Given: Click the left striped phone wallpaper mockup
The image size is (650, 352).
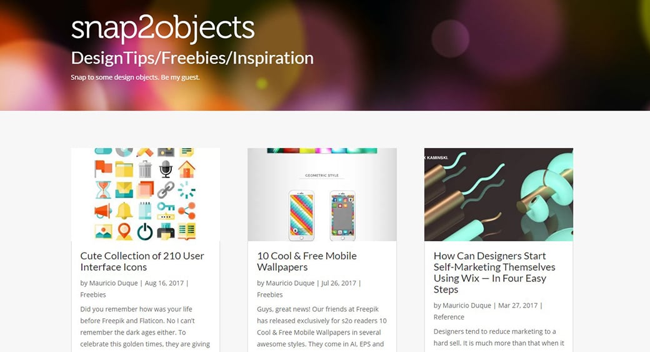Looking at the screenshot, I should (301, 215).
